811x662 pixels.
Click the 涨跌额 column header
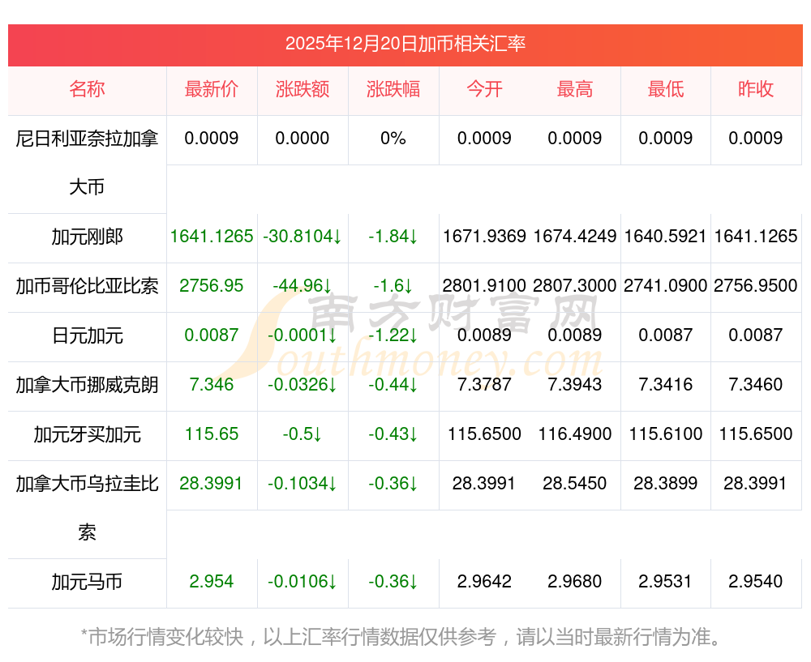point(303,89)
